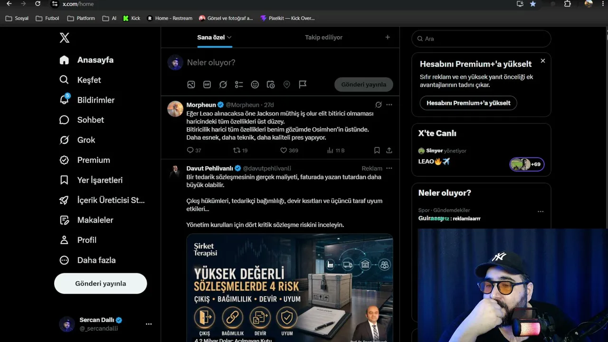Open Keşfet explore page

click(x=80, y=80)
